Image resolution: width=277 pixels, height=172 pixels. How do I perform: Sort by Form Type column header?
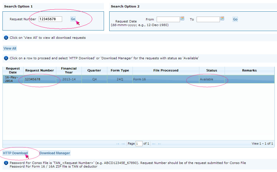(120, 70)
